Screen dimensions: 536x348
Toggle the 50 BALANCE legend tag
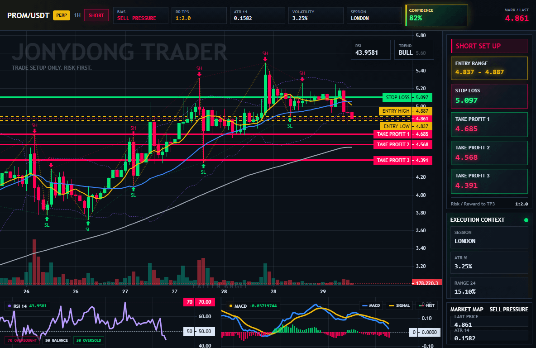57,340
